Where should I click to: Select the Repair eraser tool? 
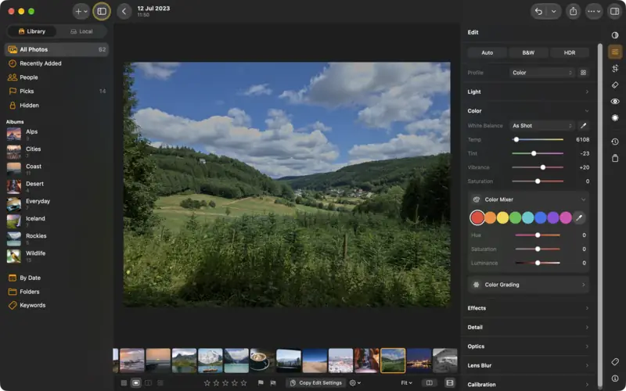click(x=615, y=85)
